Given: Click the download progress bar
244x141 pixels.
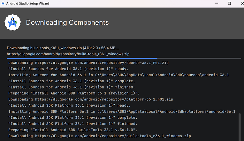Looking at the screenshot, I should point(124,58).
